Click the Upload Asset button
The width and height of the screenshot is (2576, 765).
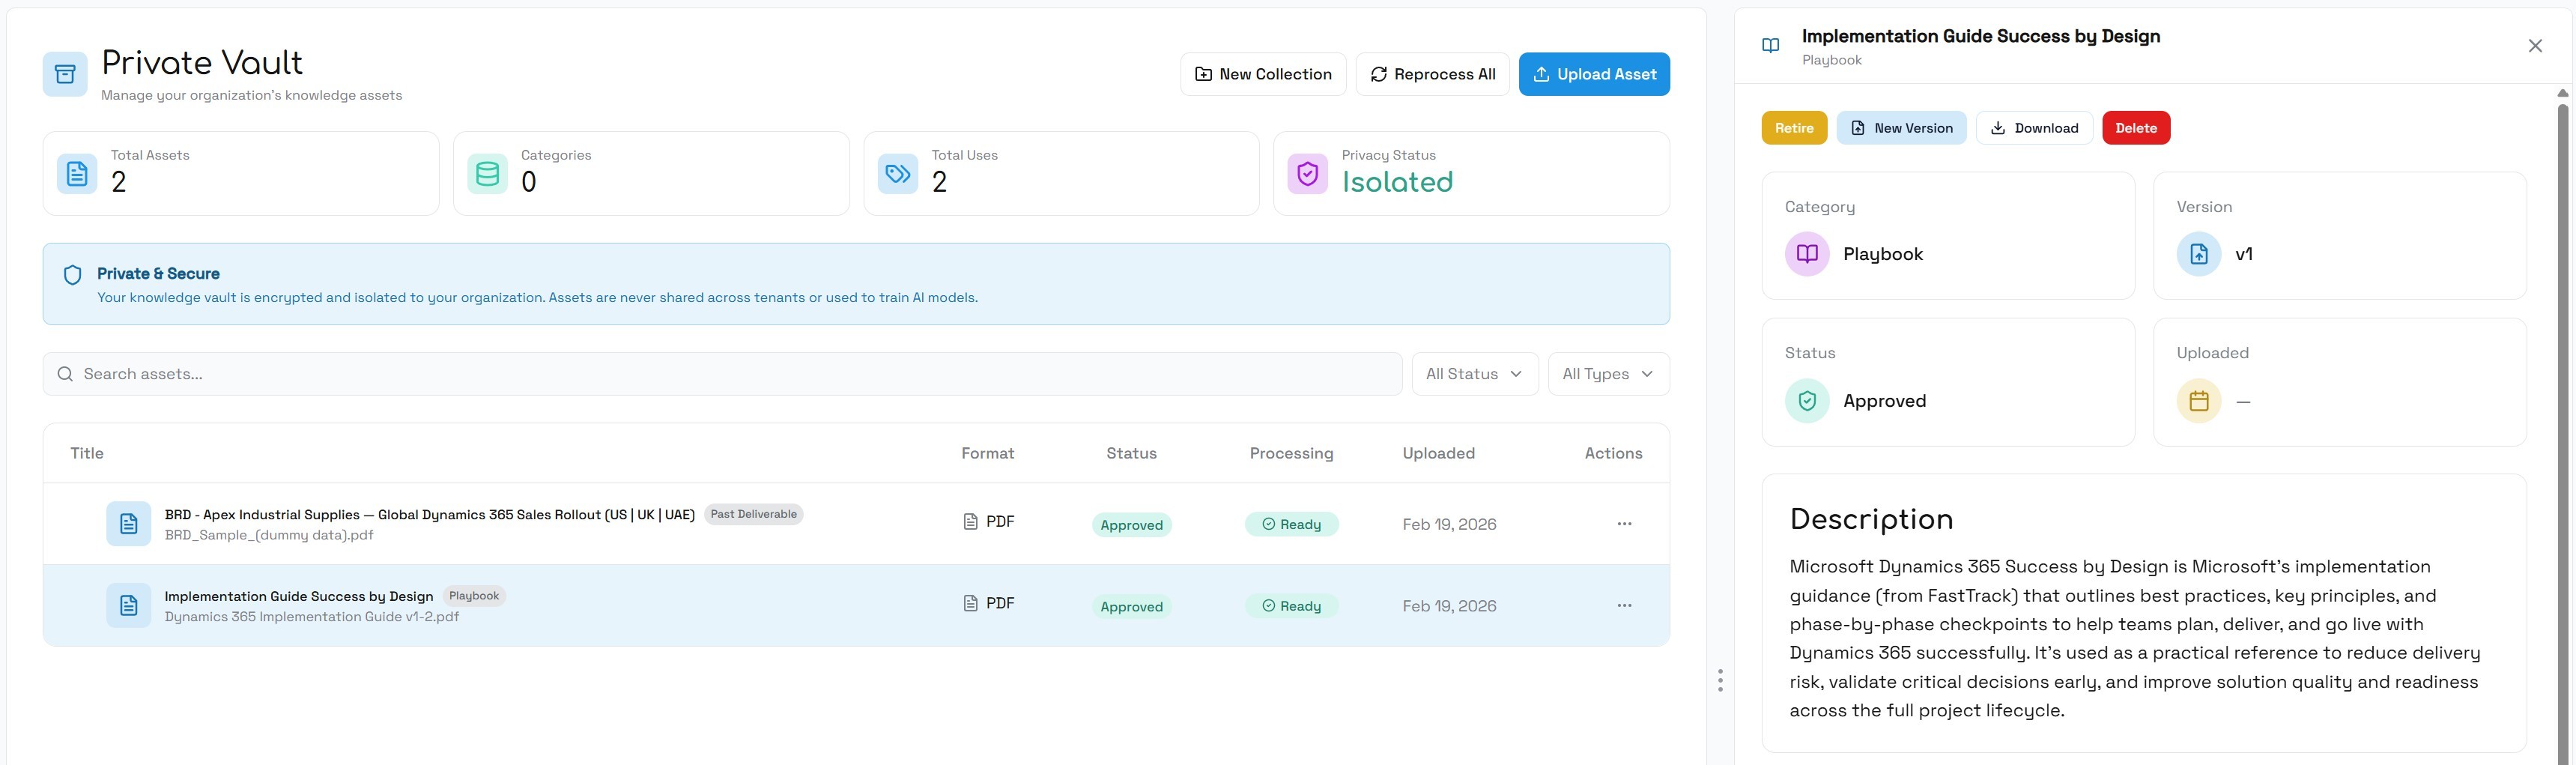pos(1594,75)
